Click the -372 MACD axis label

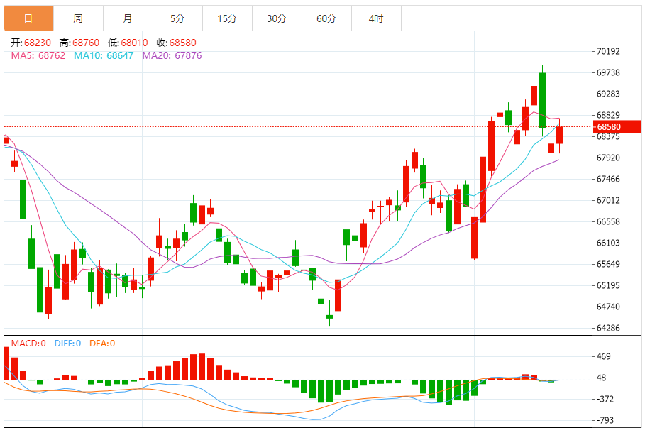pos(605,399)
